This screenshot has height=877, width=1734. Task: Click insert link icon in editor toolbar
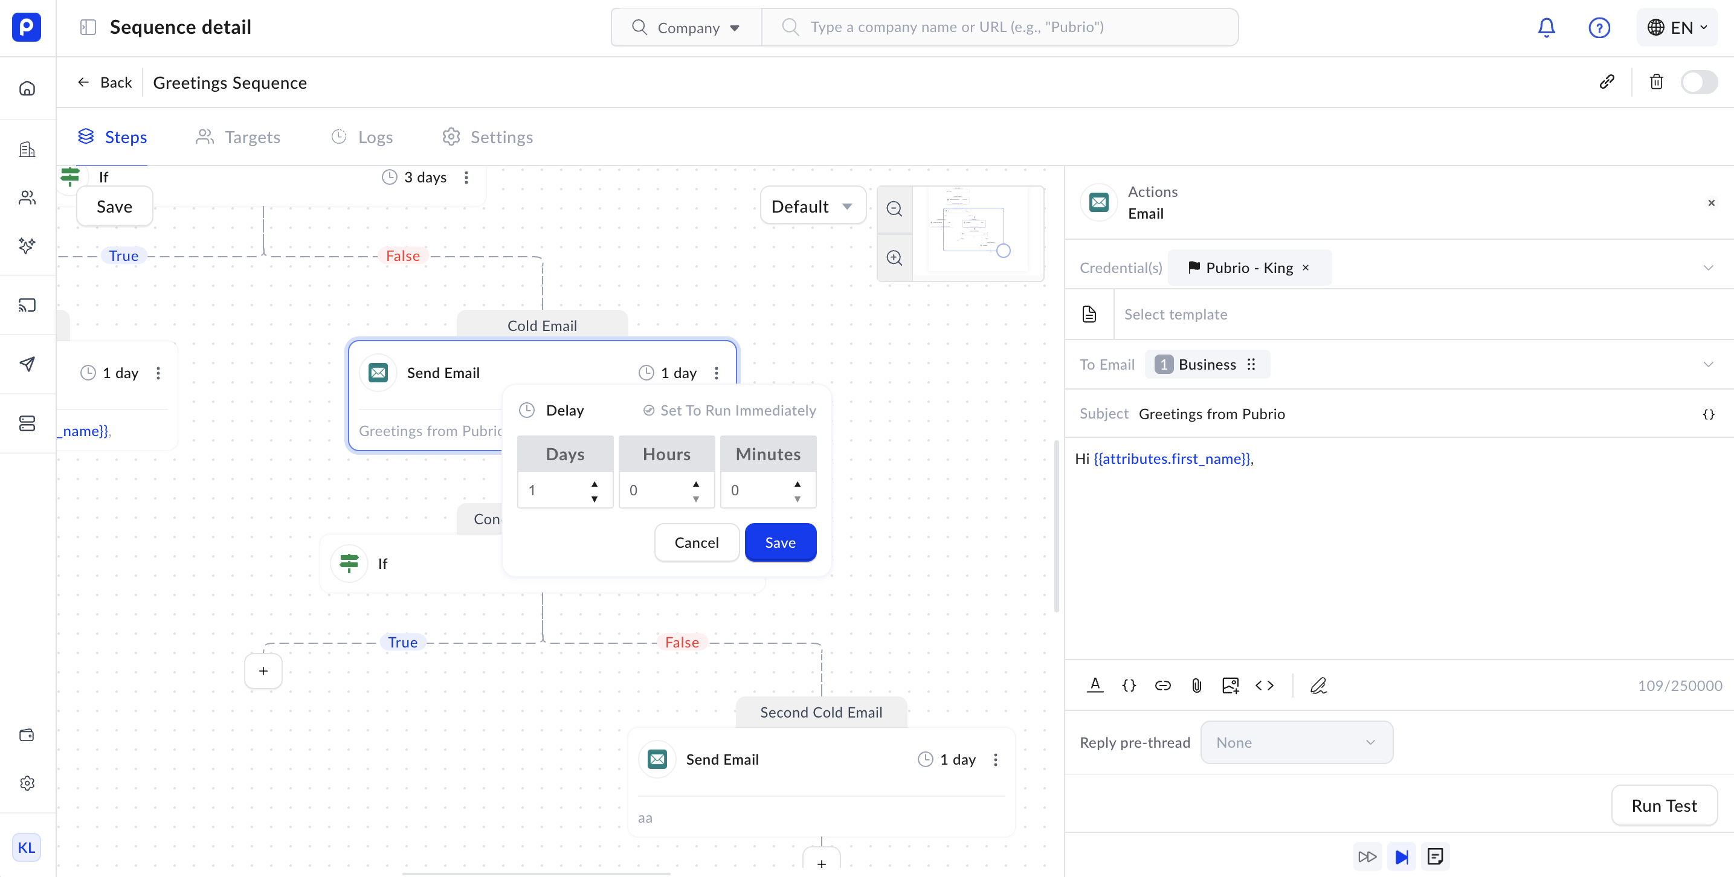(x=1162, y=685)
